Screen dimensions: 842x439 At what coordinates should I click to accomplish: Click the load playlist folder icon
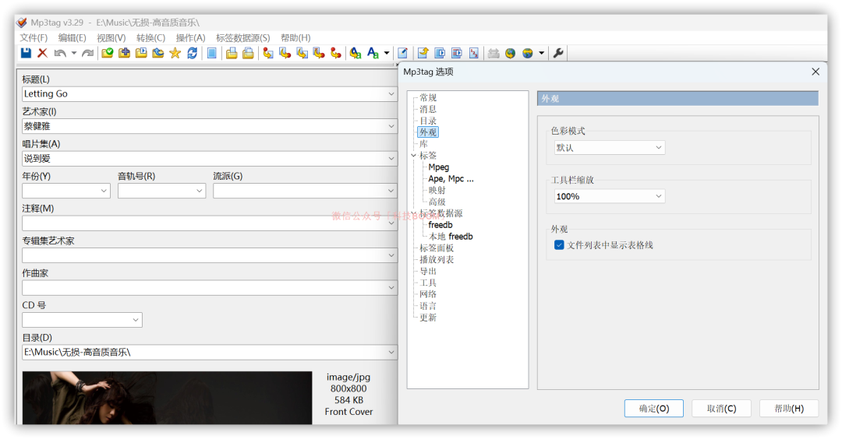tap(141, 52)
